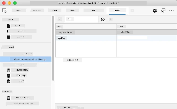Image resolution: width=177 pixels, height=109 pixels.
Task: Select Web SQL in the sidebar
Action: [x=21, y=75]
